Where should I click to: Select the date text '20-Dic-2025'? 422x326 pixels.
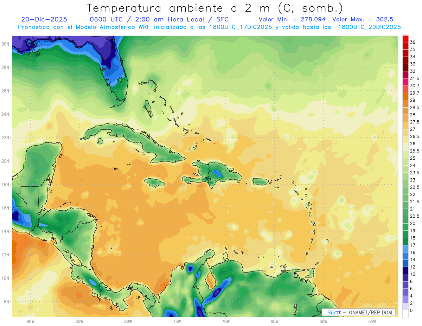click(44, 19)
